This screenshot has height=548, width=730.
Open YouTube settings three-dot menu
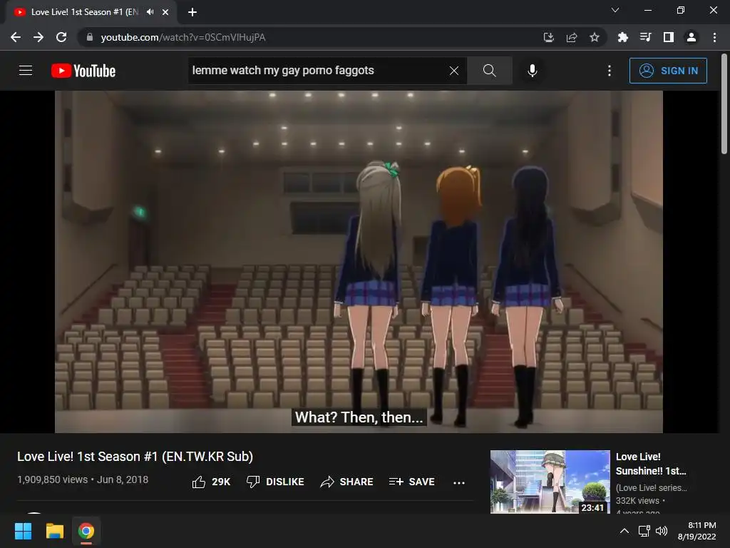coord(609,71)
